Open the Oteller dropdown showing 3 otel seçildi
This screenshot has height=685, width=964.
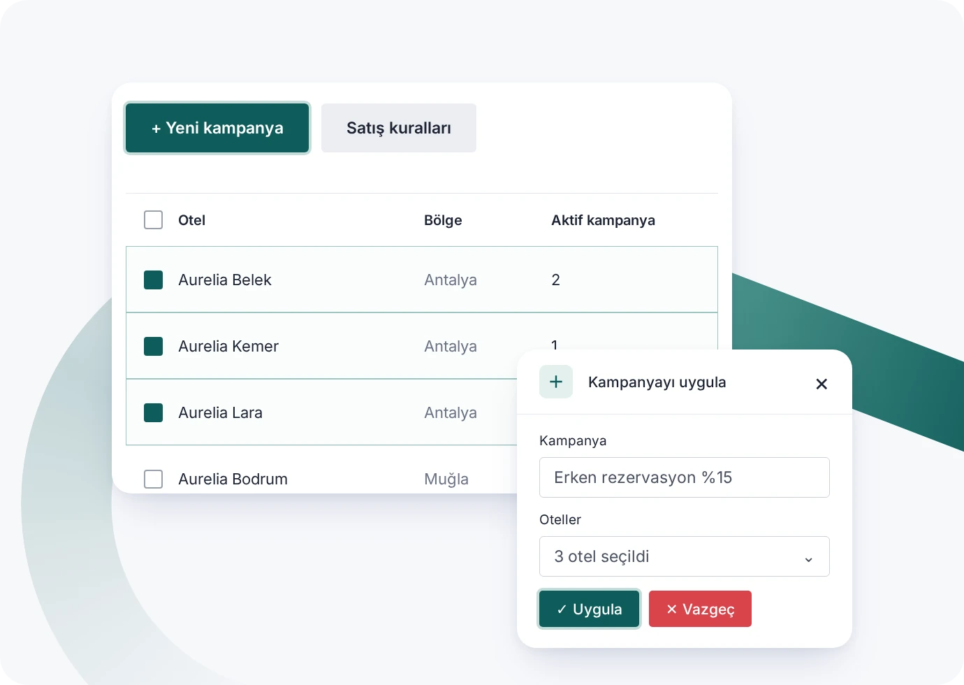coord(685,556)
